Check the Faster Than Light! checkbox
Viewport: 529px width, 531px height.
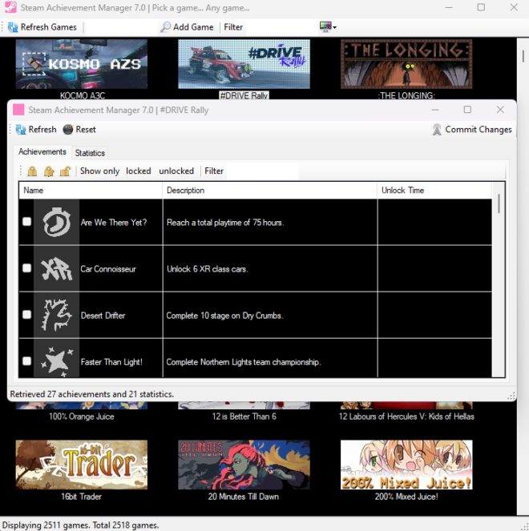[x=26, y=361]
